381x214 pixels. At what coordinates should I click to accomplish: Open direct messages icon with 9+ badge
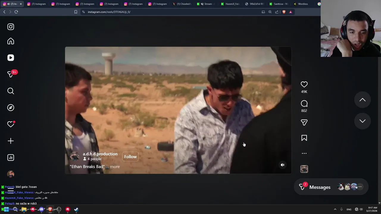(x=11, y=74)
